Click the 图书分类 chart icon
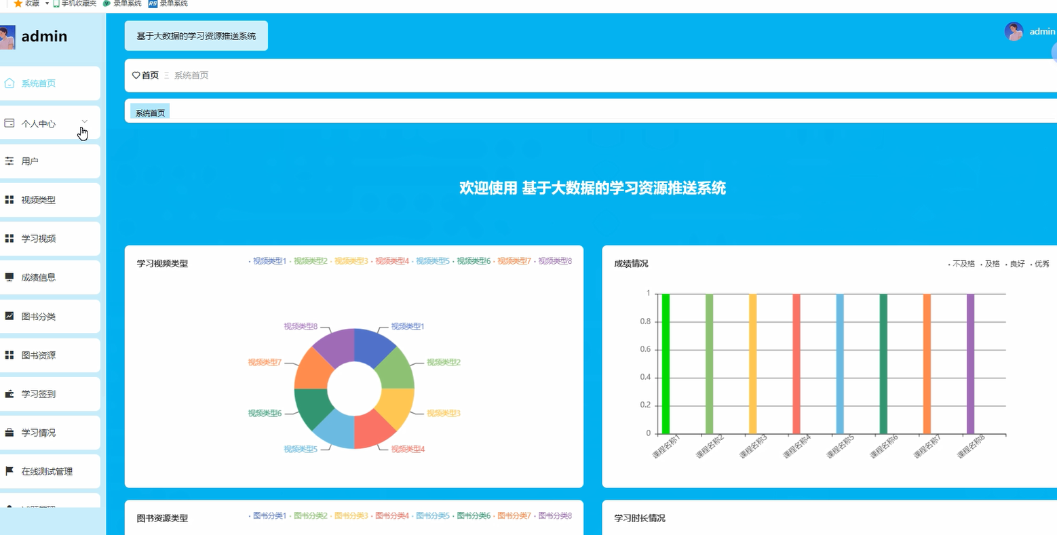1057x535 pixels. [x=9, y=316]
